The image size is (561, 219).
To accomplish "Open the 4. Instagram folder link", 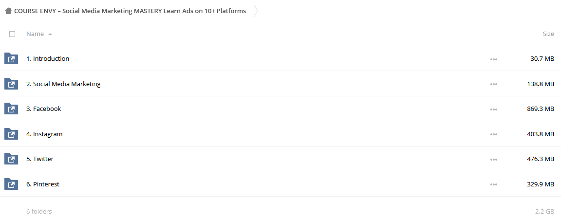I will [x=44, y=134].
